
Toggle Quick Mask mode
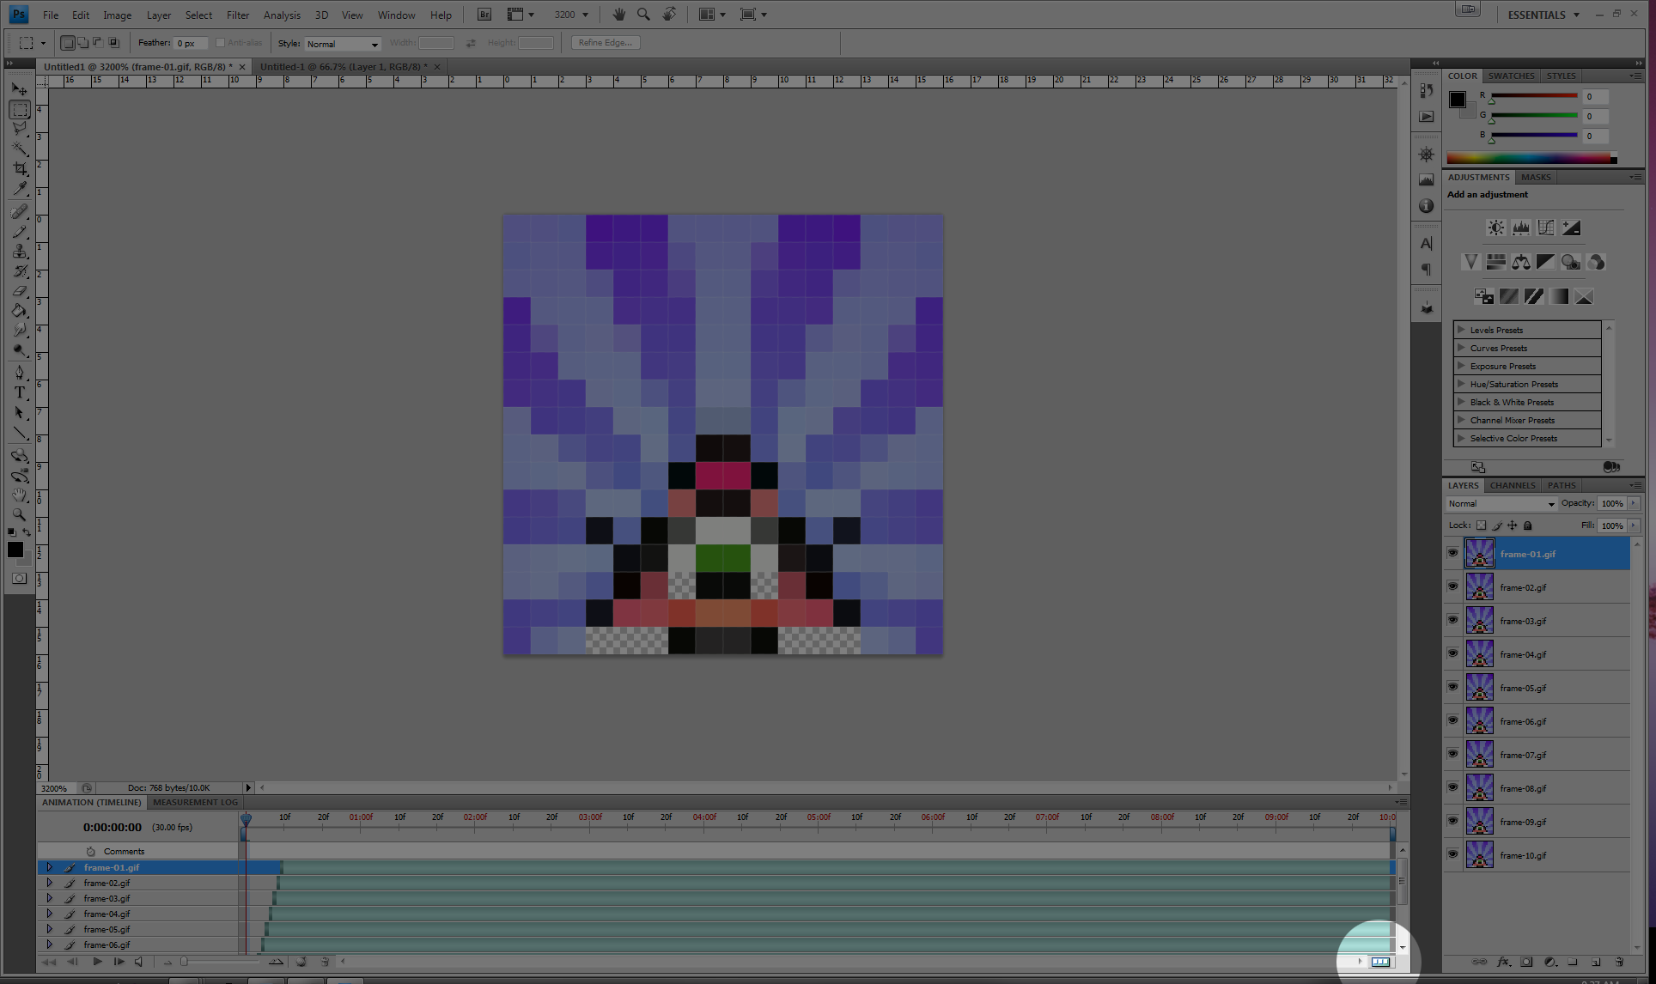pyautogui.click(x=19, y=579)
